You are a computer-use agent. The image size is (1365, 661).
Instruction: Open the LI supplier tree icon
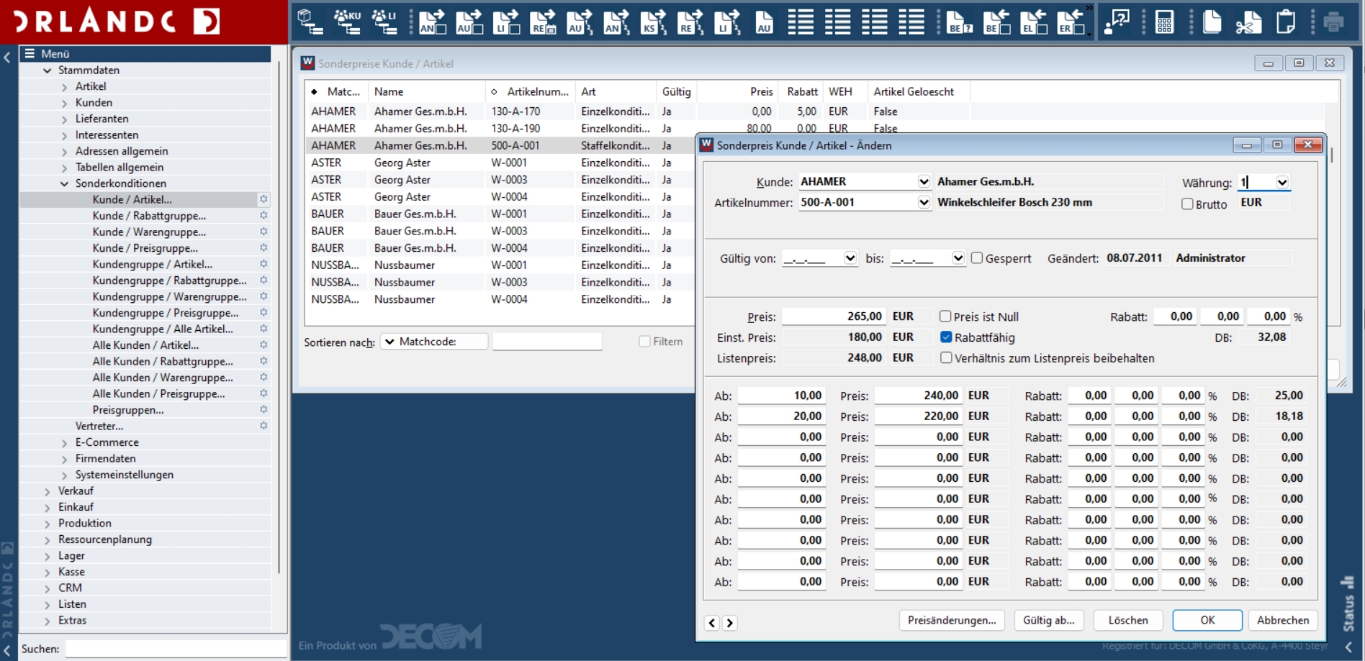pyautogui.click(x=384, y=22)
